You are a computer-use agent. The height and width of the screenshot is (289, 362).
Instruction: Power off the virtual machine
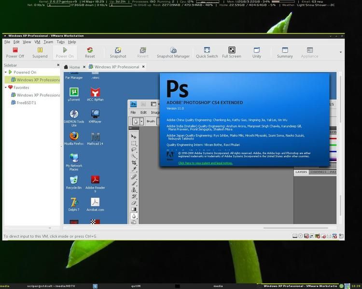pos(15,53)
